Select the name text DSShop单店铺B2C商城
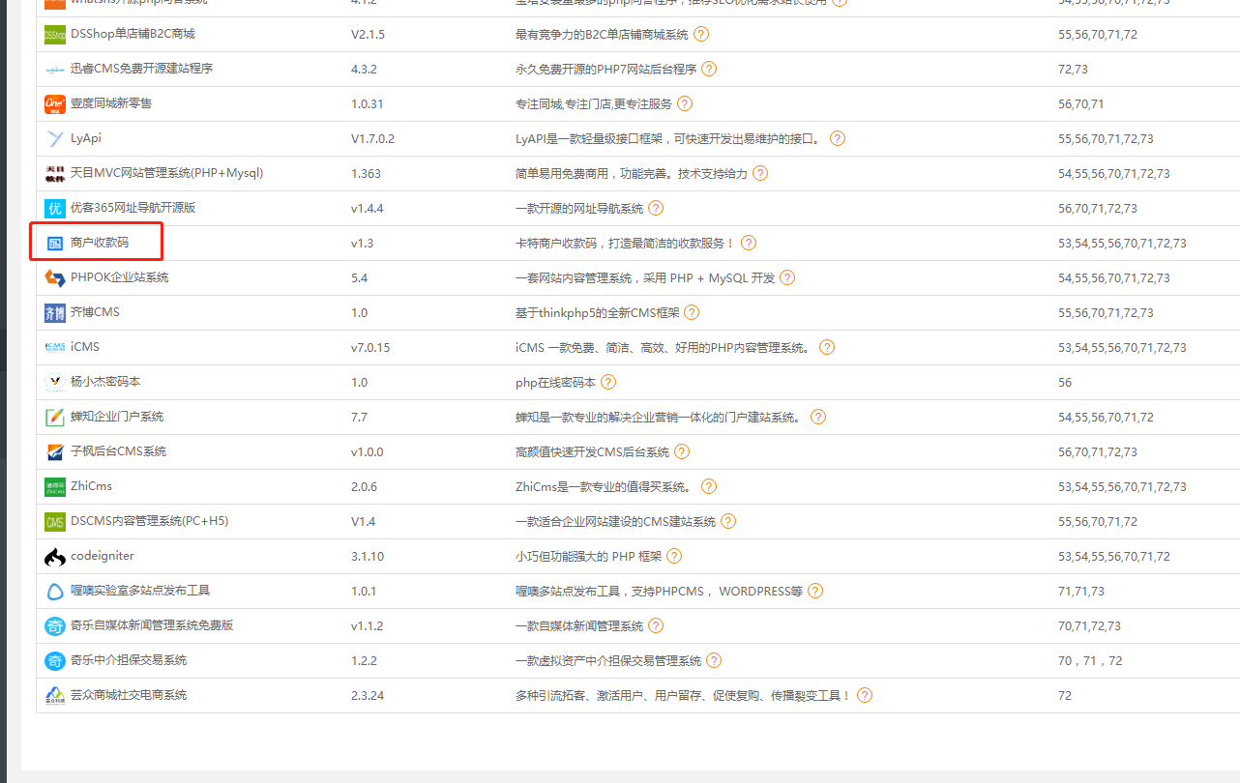 pyautogui.click(x=133, y=34)
